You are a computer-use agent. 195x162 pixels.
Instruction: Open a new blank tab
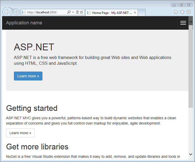point(142,13)
